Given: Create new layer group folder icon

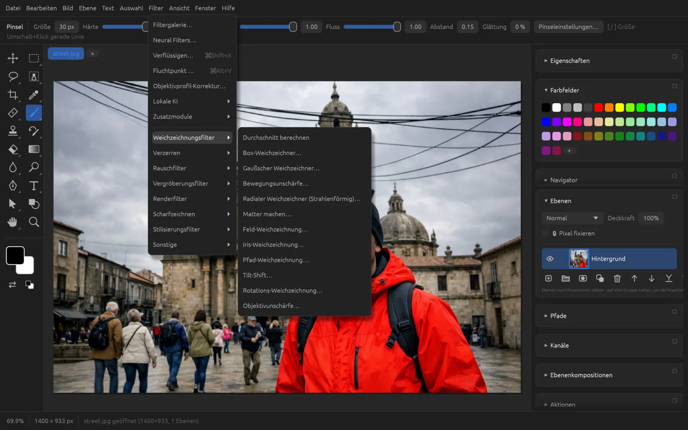Looking at the screenshot, I should 565,279.
